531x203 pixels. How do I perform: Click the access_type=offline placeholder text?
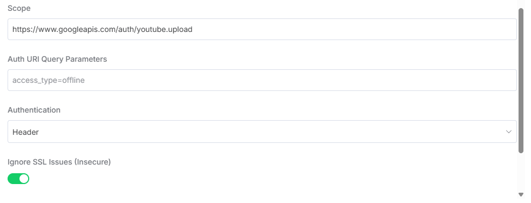pyautogui.click(x=48, y=81)
